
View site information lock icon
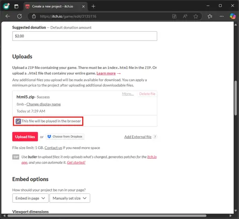[34, 16]
